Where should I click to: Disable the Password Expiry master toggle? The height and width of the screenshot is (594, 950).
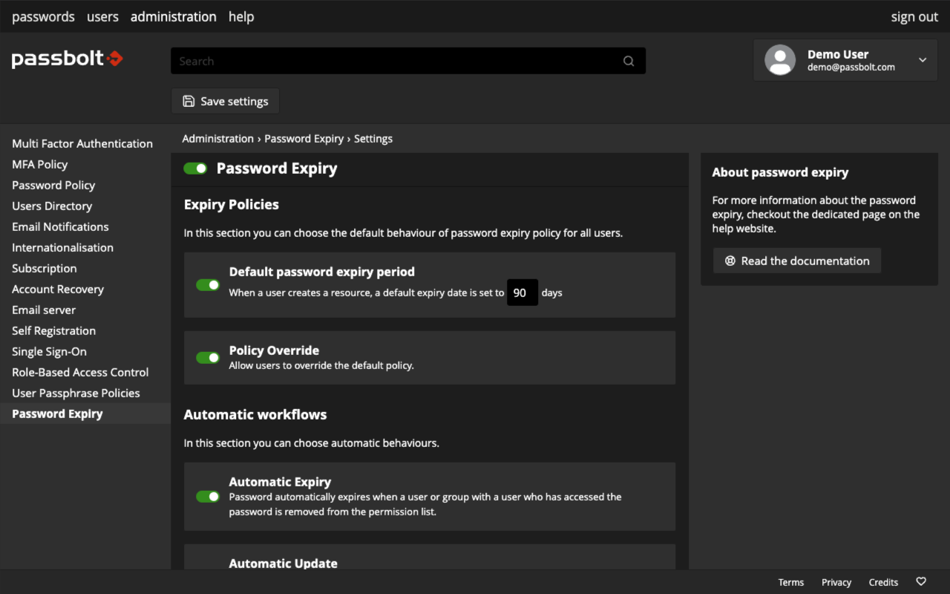pos(194,168)
